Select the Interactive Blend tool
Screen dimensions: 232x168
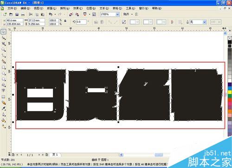pos(3,103)
